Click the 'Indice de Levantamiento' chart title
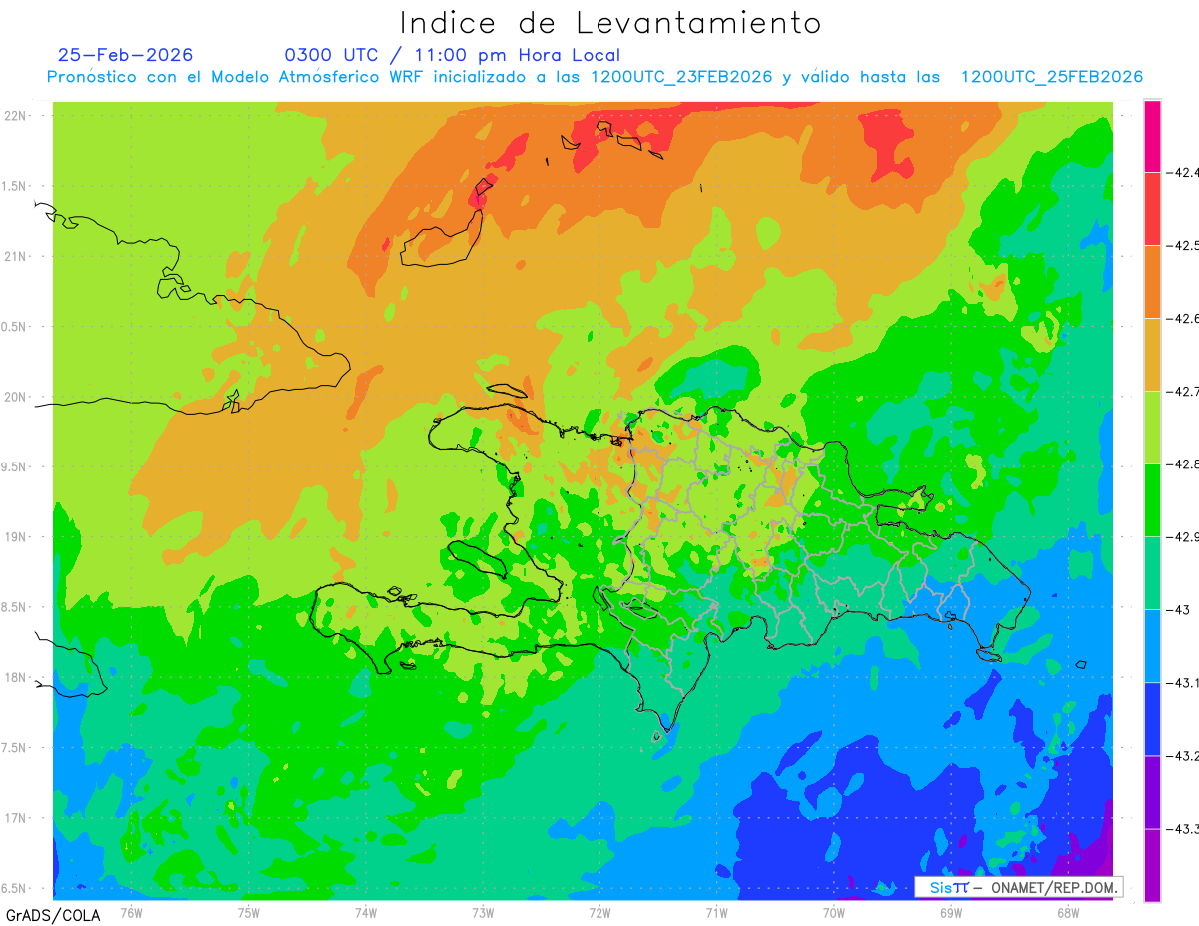 [x=610, y=23]
